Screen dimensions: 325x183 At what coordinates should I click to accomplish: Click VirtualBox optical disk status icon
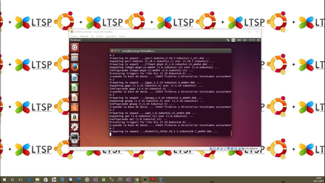tap(214, 149)
